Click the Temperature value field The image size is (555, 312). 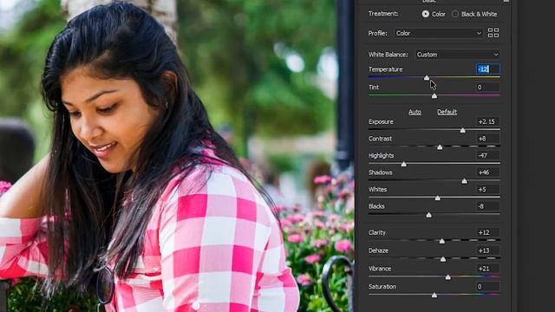[487, 69]
